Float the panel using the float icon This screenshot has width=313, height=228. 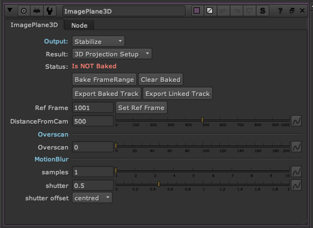point(292,11)
